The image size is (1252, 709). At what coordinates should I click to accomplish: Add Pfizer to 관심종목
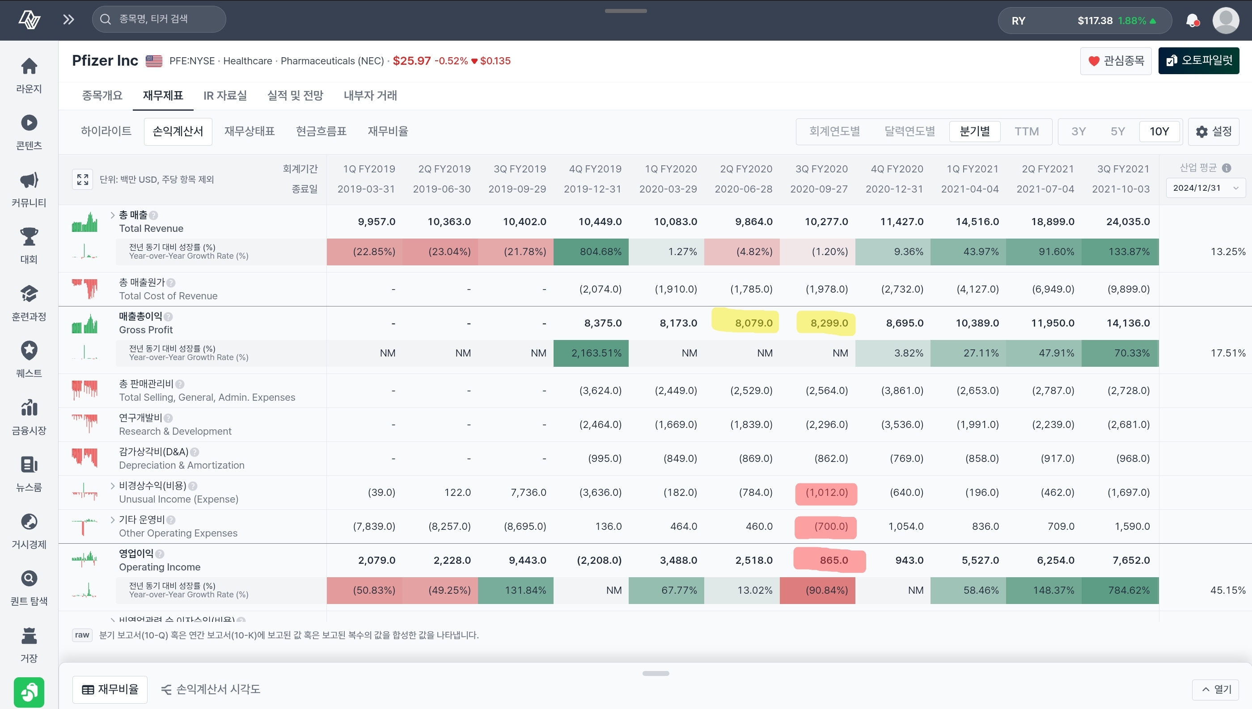point(1116,61)
